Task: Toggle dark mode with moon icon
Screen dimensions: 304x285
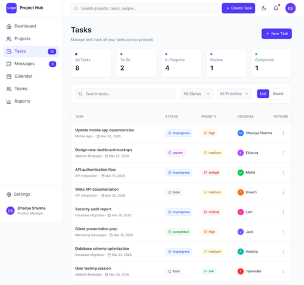Action: coord(264,8)
